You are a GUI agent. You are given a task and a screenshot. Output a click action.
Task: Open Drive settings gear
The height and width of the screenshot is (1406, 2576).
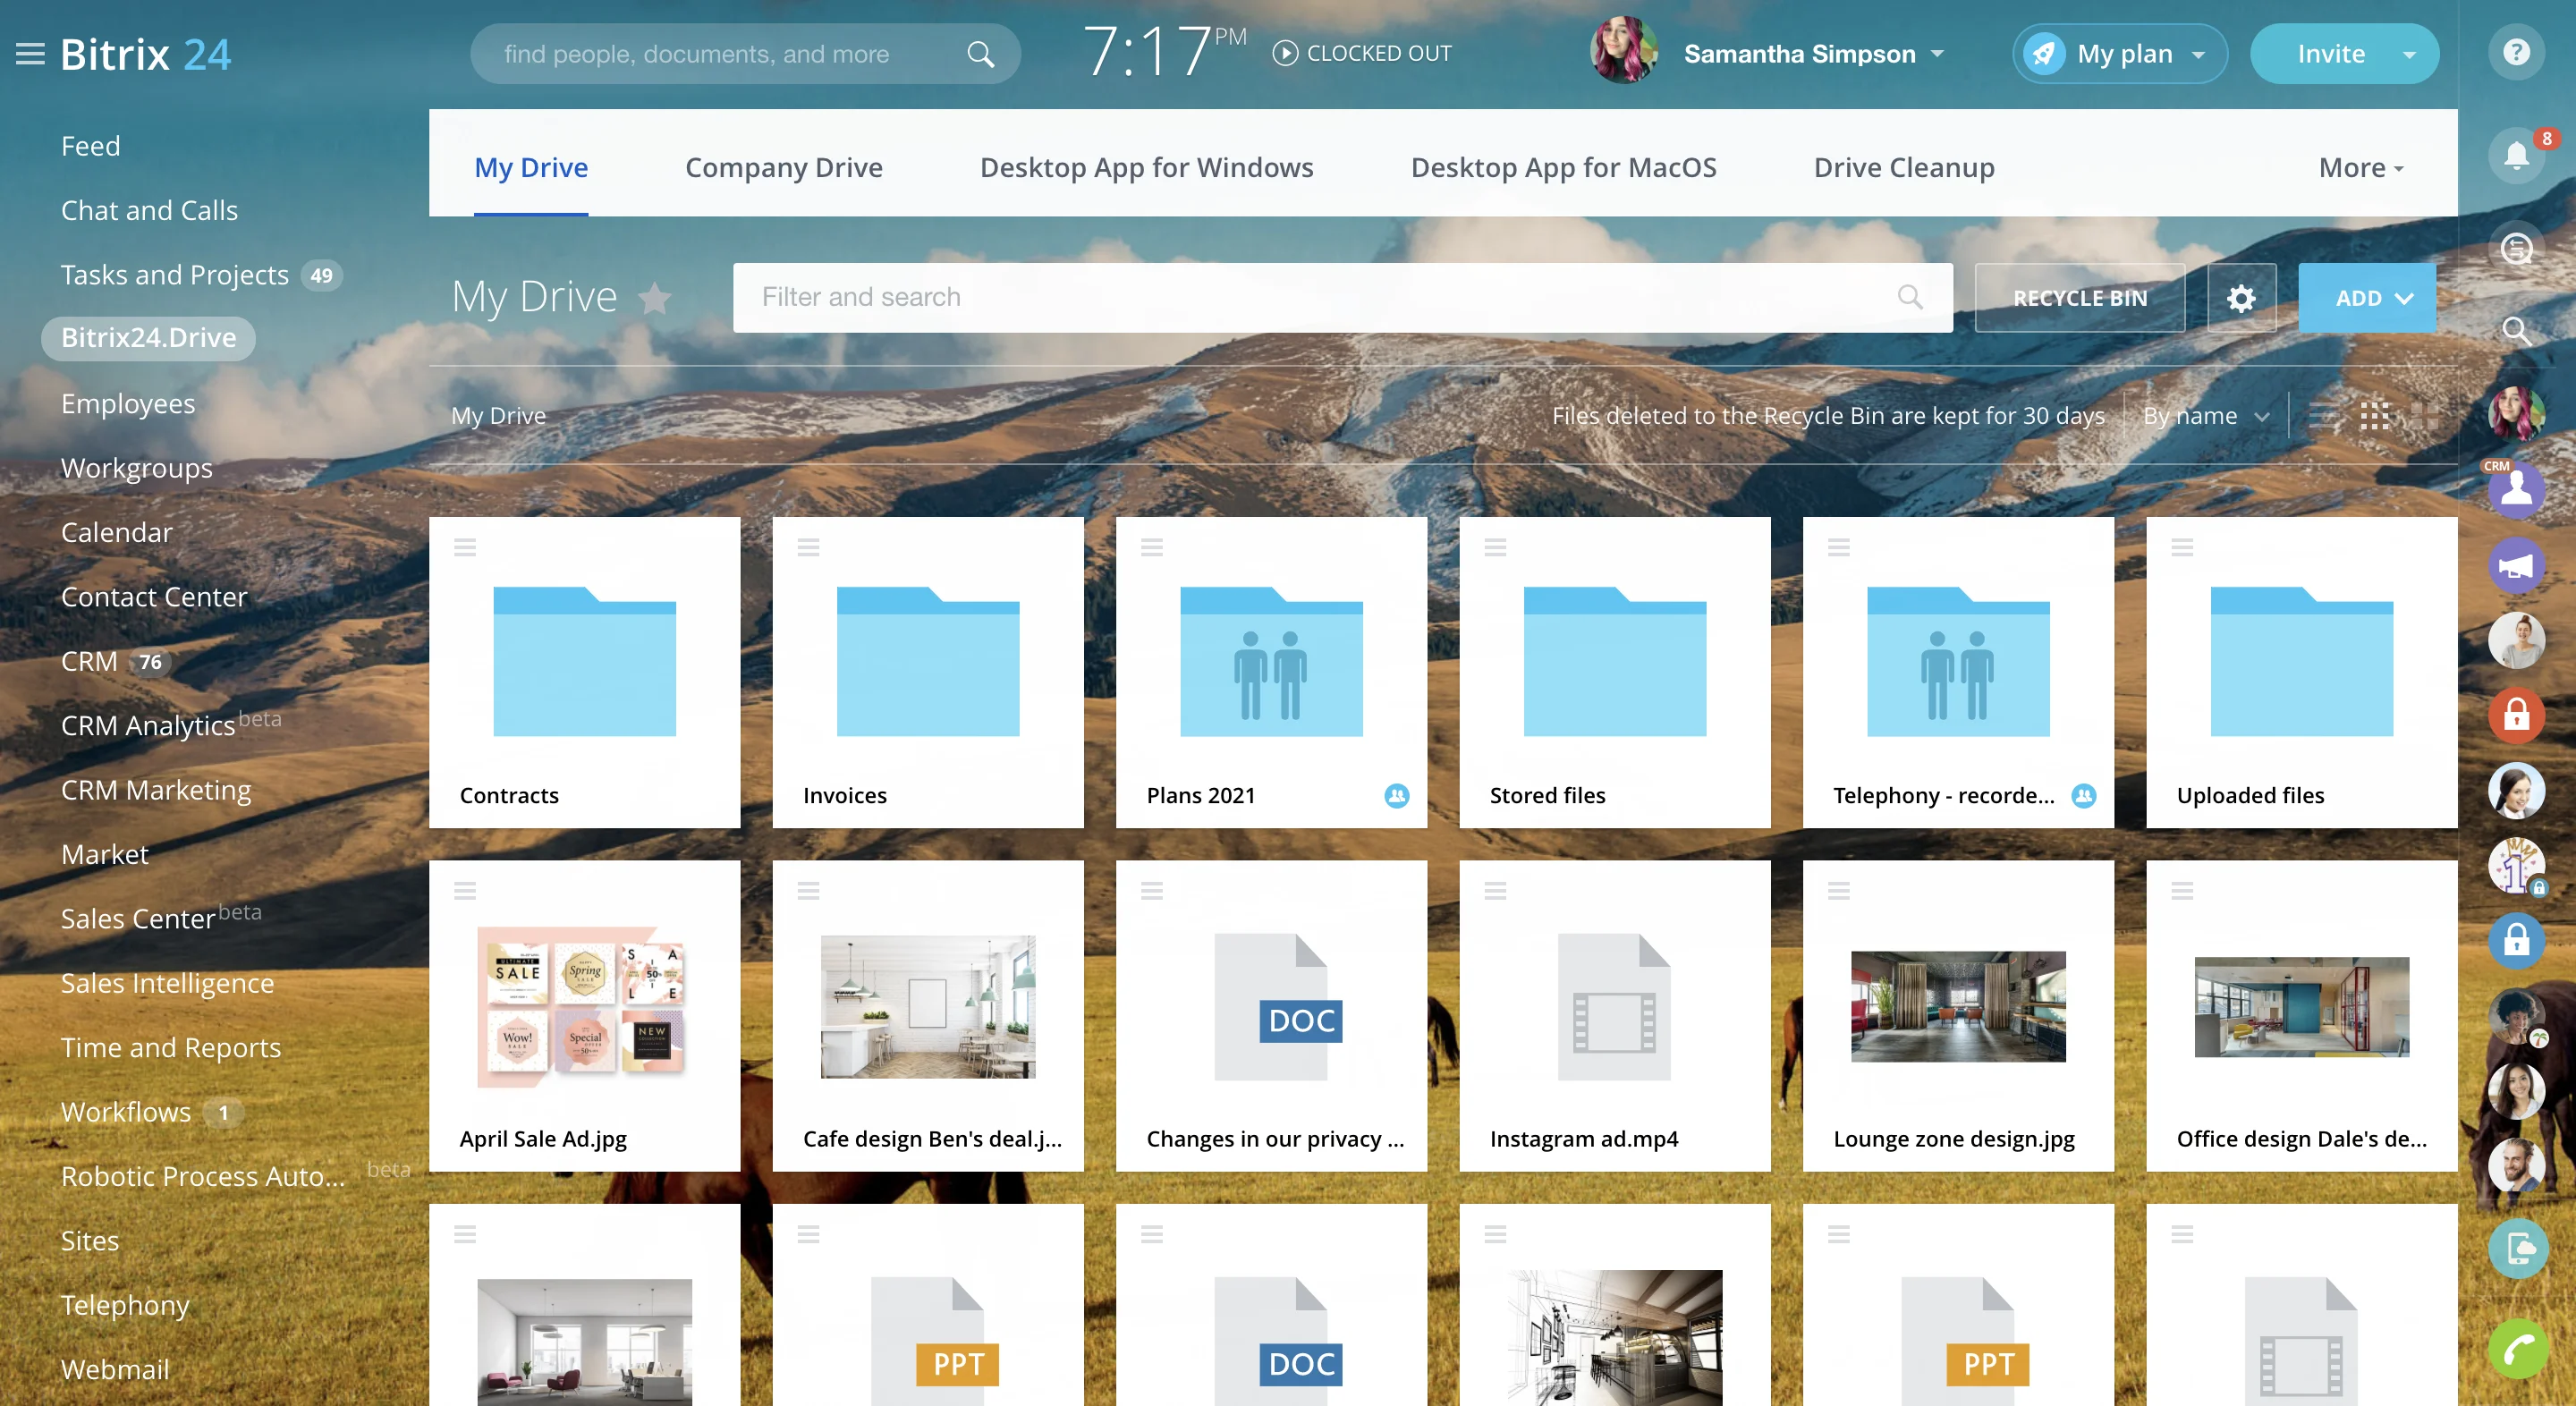[2240, 298]
